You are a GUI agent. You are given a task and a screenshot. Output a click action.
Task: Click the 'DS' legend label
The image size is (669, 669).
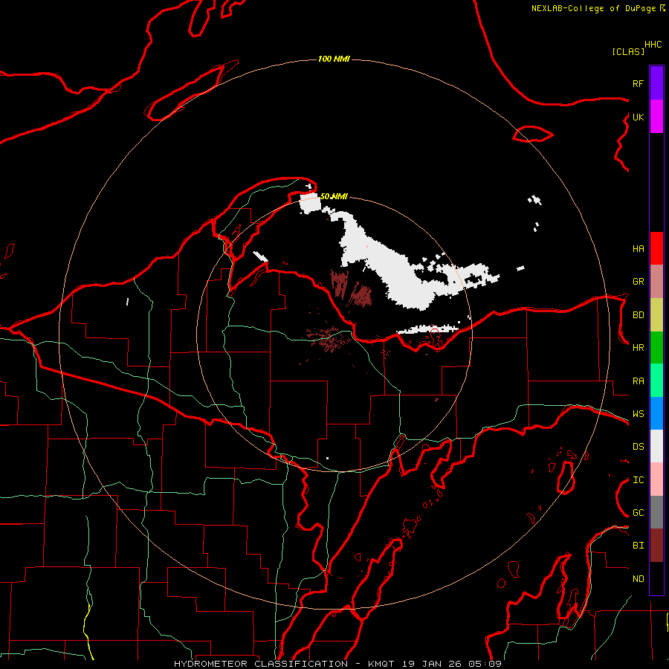point(638,447)
